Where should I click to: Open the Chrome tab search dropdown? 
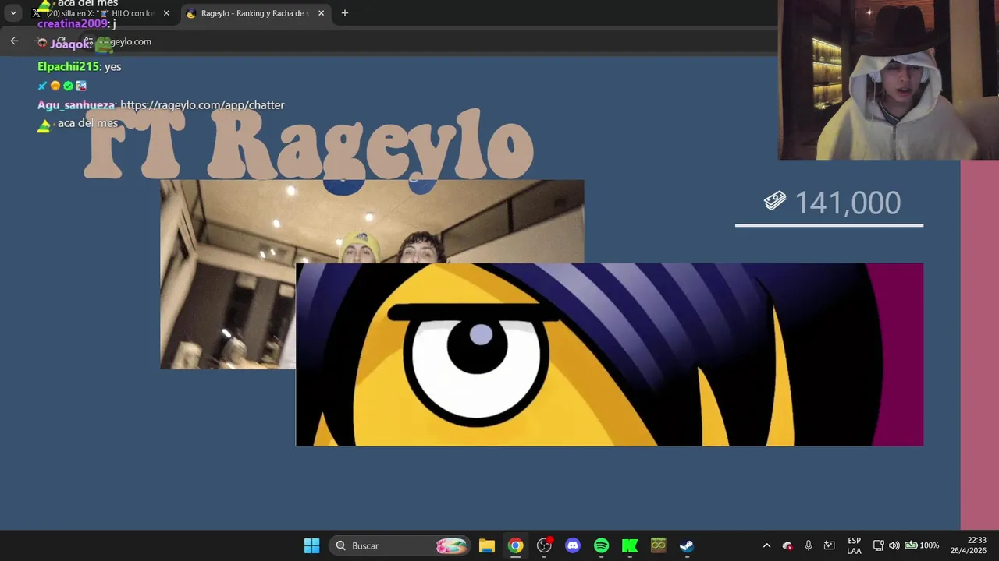click(x=13, y=13)
